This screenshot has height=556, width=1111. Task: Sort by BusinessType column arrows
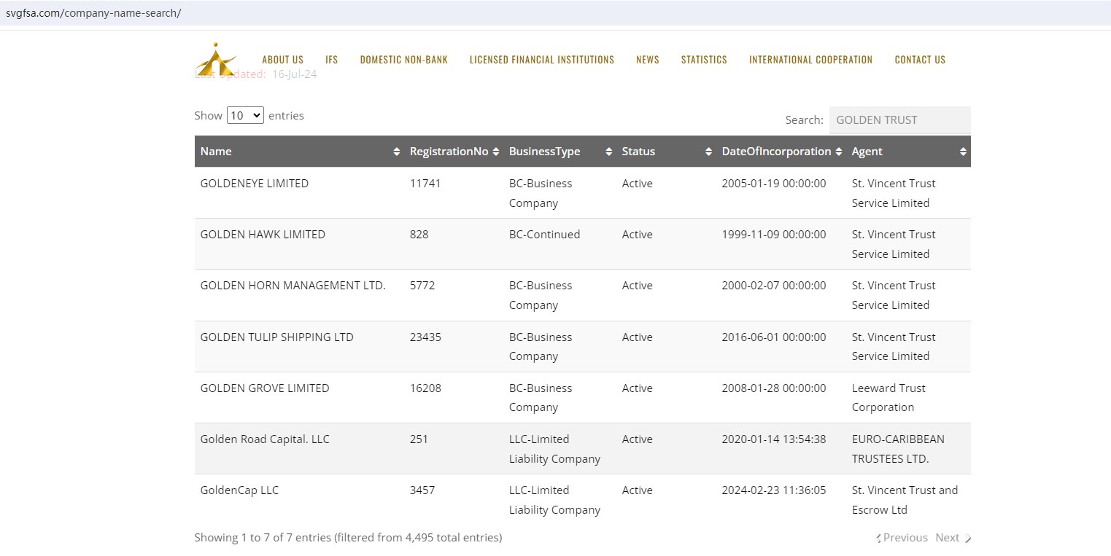click(609, 152)
